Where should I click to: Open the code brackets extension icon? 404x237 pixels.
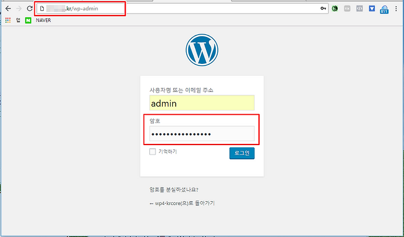360,9
